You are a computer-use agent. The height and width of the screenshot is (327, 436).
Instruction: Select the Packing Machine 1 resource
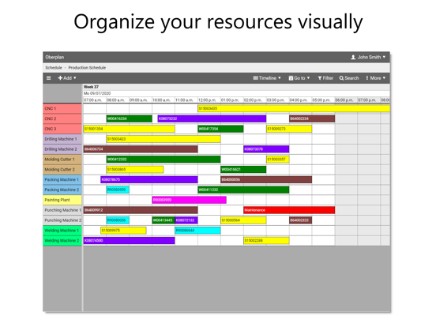(x=62, y=179)
